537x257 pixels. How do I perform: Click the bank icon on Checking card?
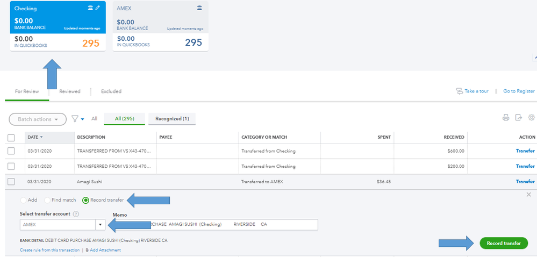coord(90,8)
